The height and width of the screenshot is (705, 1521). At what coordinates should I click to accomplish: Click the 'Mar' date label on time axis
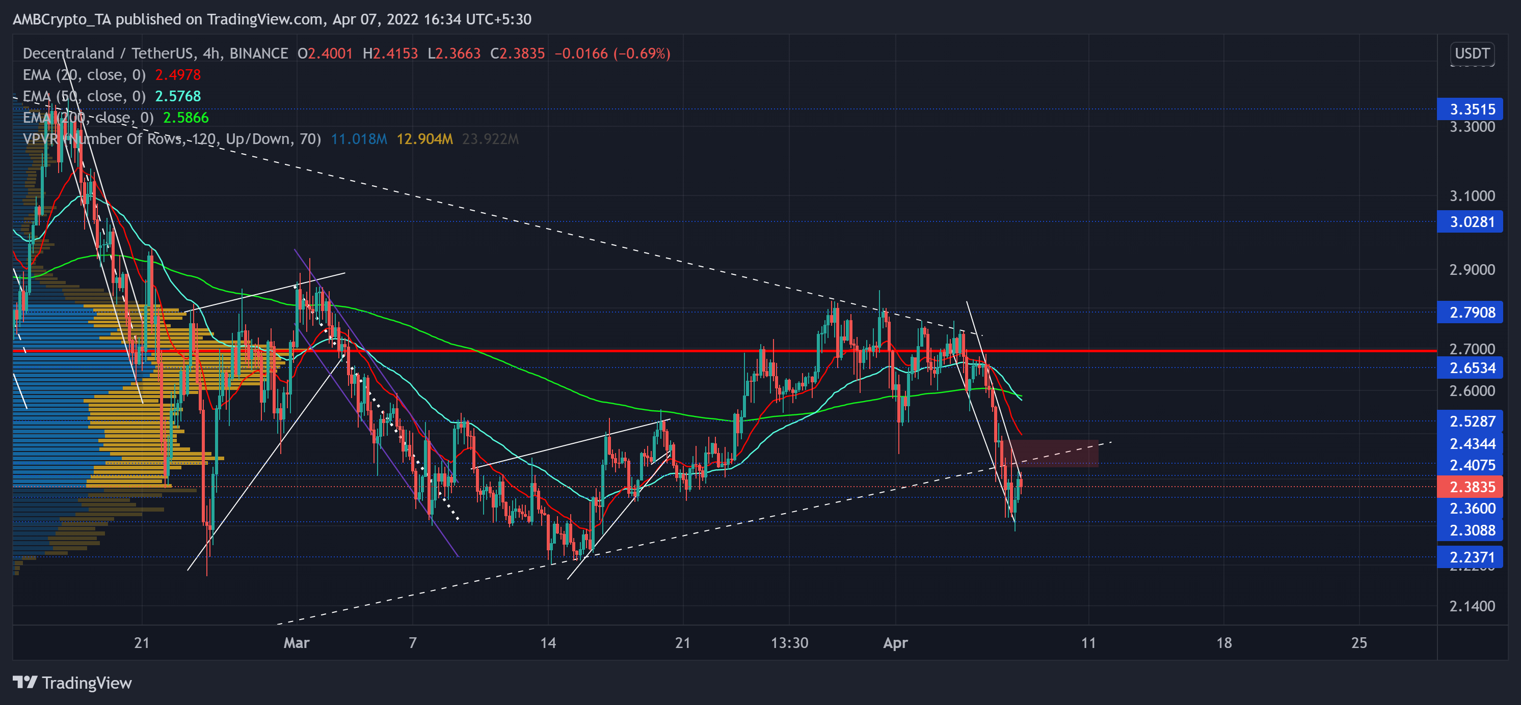[x=297, y=642]
